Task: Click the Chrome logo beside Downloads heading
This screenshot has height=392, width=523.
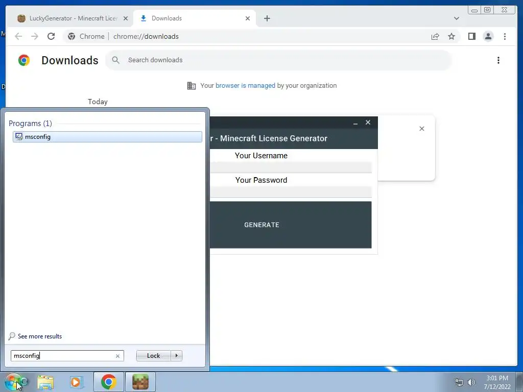Action: (24, 60)
